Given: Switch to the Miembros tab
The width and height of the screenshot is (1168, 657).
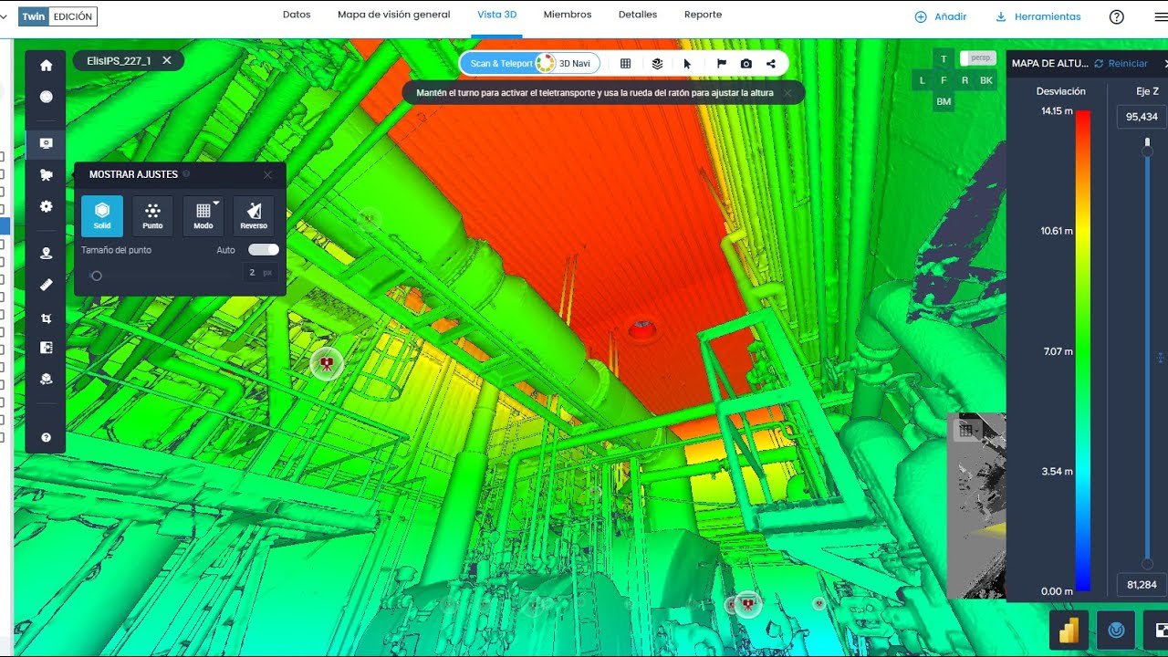Looking at the screenshot, I should [567, 15].
